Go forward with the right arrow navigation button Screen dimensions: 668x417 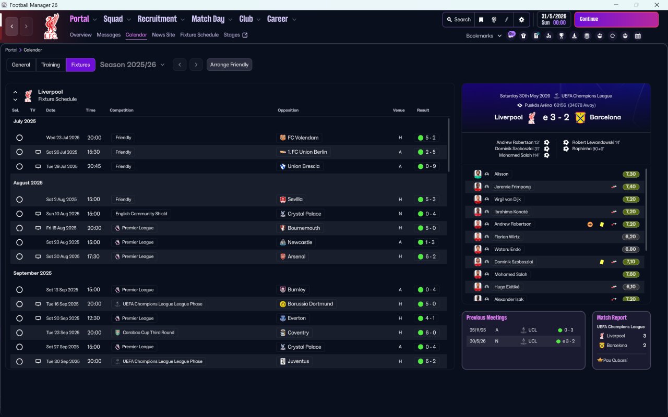[x=26, y=27]
